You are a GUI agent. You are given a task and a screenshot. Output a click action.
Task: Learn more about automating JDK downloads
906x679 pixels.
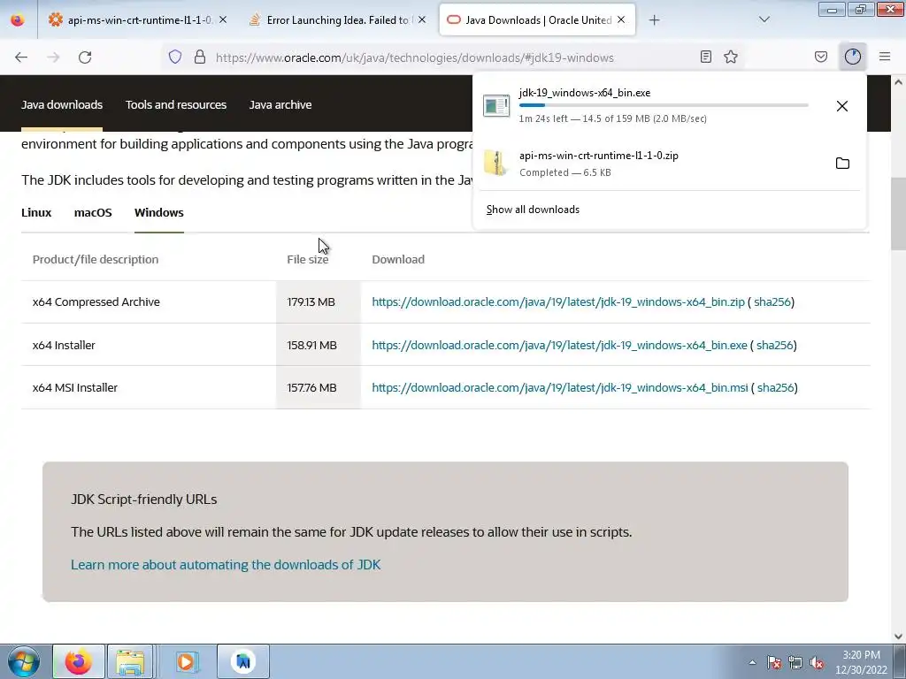point(226,565)
